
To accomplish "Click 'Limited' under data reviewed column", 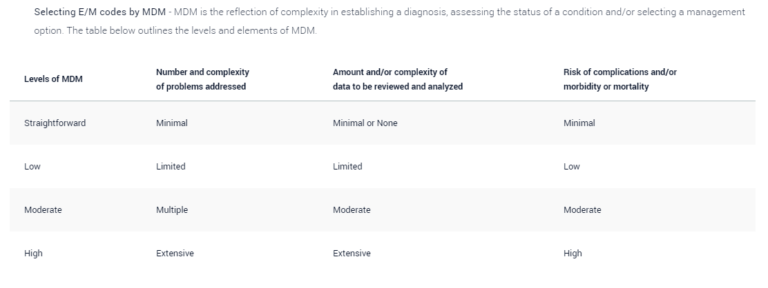I will 347,167.
